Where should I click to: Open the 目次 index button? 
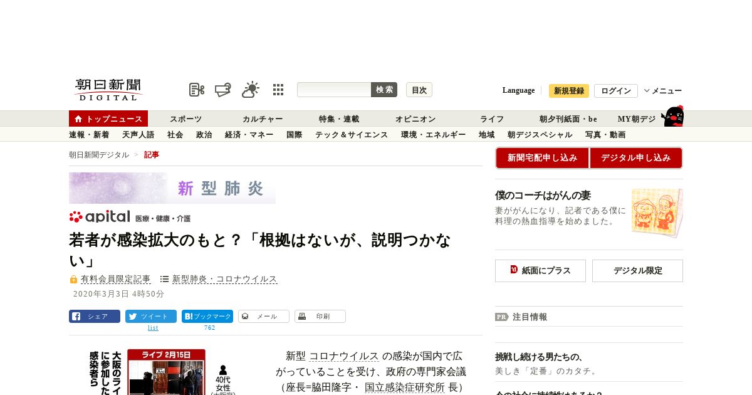click(x=419, y=90)
